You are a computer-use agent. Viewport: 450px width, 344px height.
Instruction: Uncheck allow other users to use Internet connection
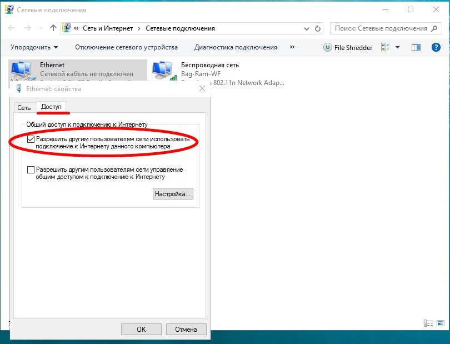coord(31,139)
